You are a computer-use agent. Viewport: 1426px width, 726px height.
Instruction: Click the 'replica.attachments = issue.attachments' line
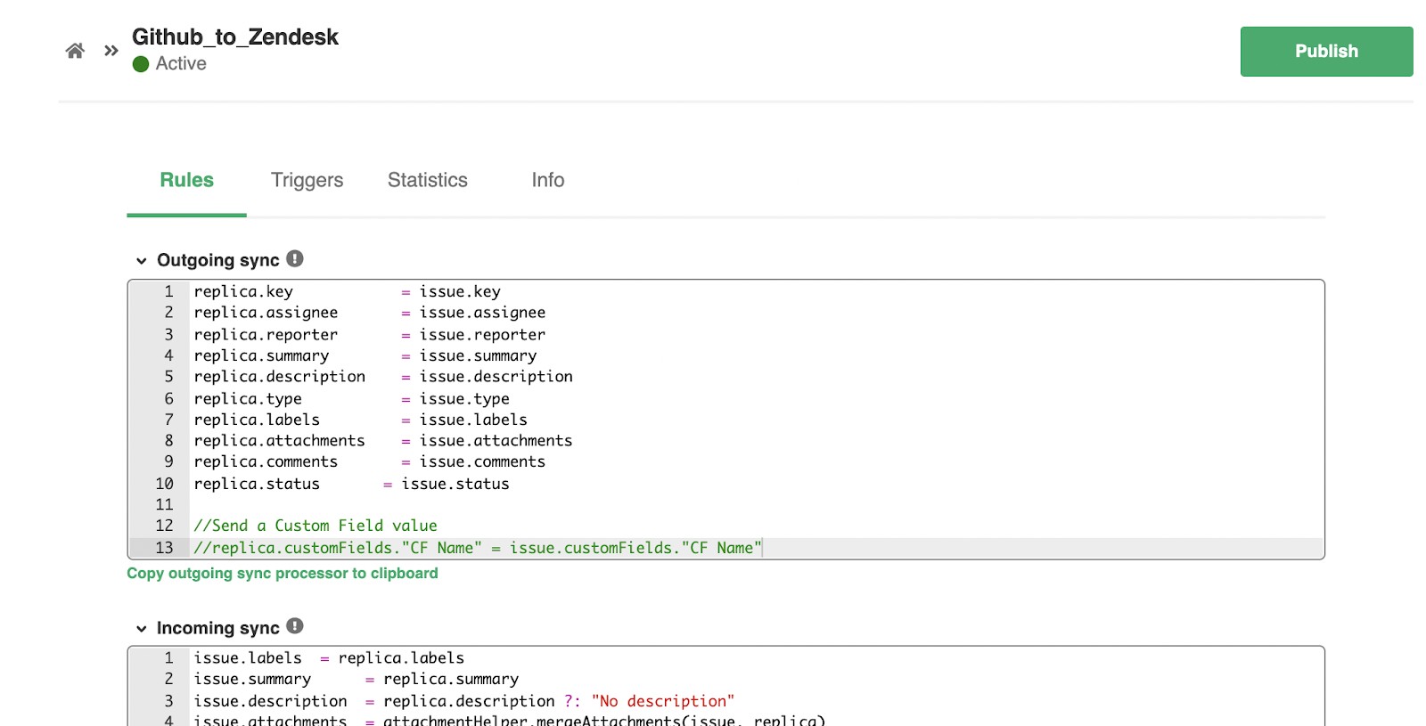(x=383, y=441)
